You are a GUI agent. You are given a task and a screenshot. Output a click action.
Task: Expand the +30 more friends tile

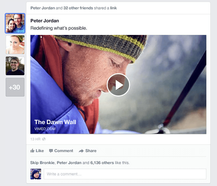15,87
